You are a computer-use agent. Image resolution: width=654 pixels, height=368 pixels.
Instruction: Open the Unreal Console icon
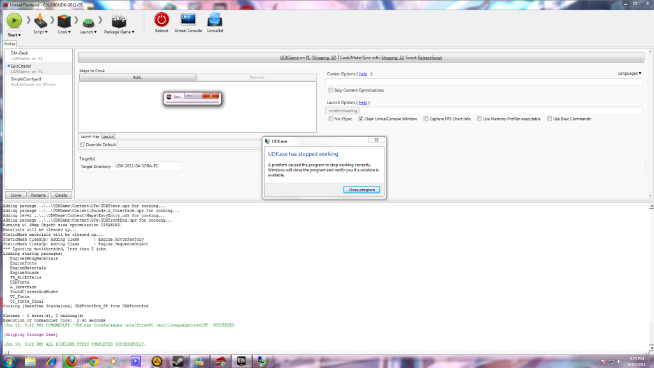[188, 20]
